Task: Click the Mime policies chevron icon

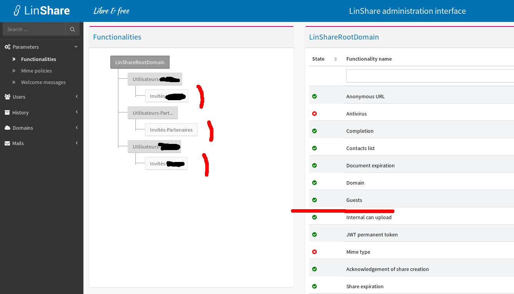Action: (14, 71)
